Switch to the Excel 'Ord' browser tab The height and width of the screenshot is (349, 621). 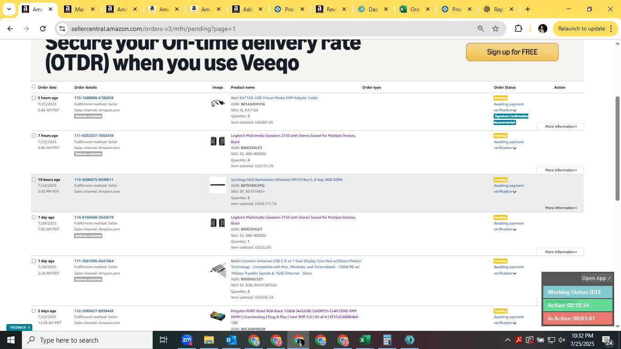pos(415,9)
